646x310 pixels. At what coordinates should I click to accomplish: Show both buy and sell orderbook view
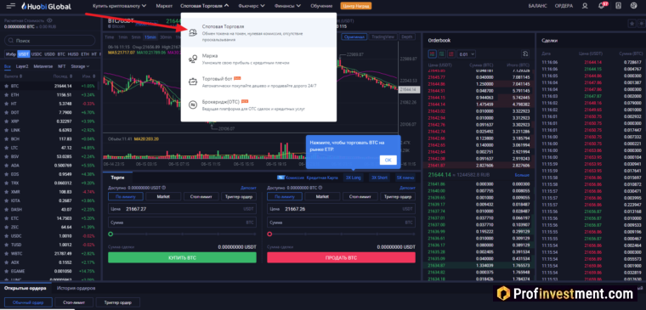432,54
